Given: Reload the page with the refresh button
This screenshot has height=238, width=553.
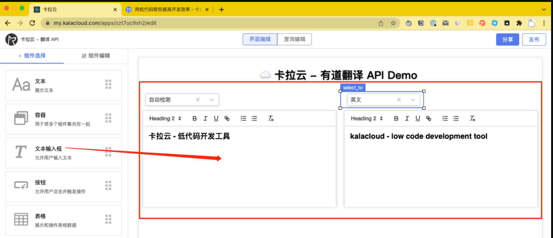Looking at the screenshot, I should point(33,23).
